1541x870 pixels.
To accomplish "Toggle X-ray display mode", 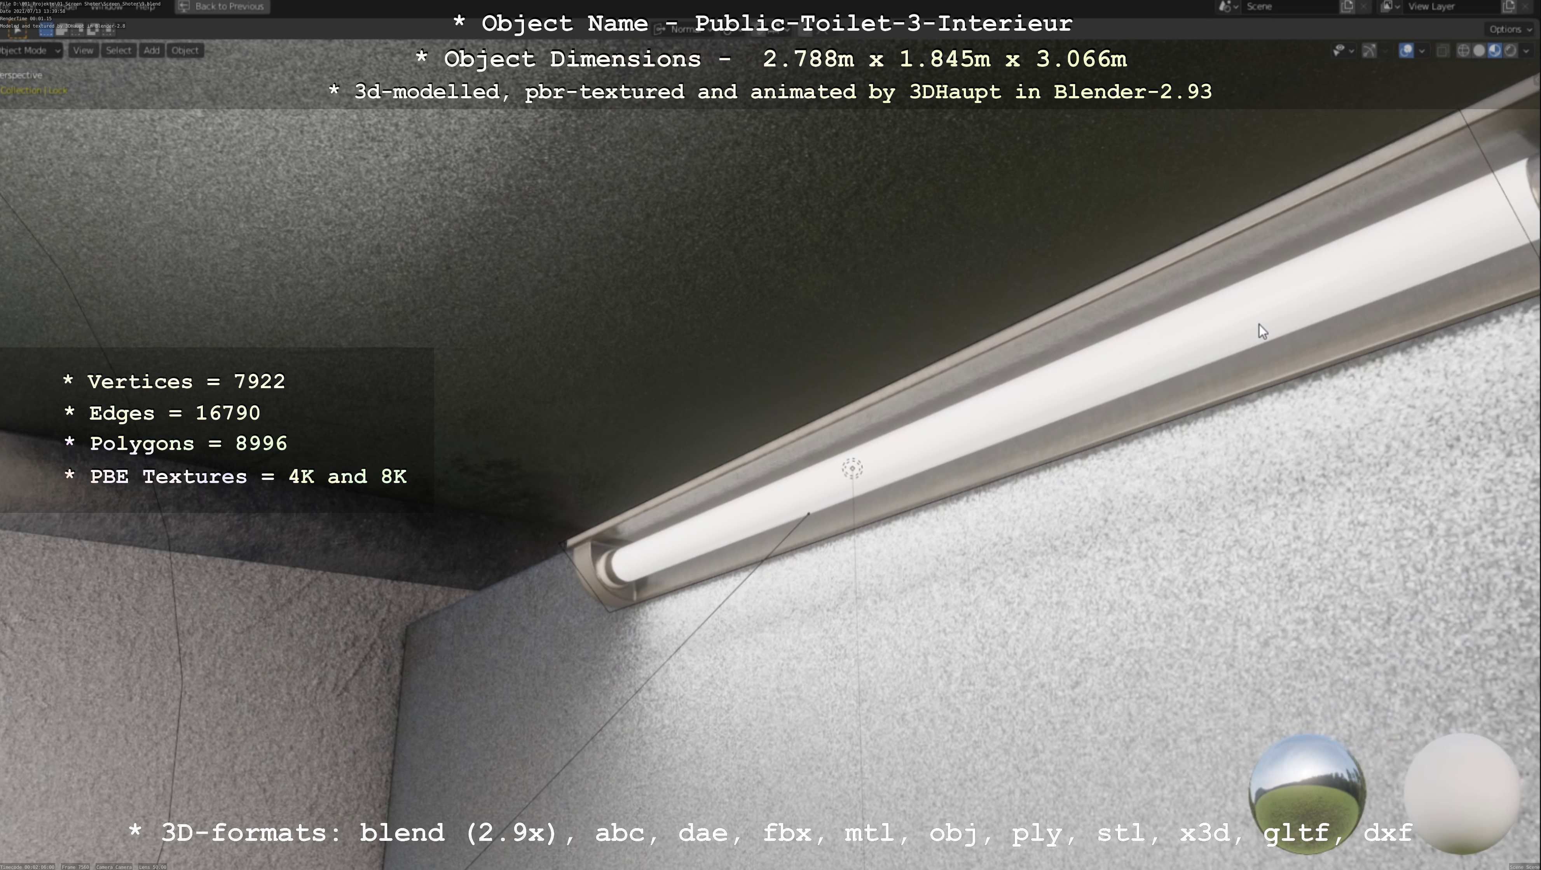I will pos(1442,51).
